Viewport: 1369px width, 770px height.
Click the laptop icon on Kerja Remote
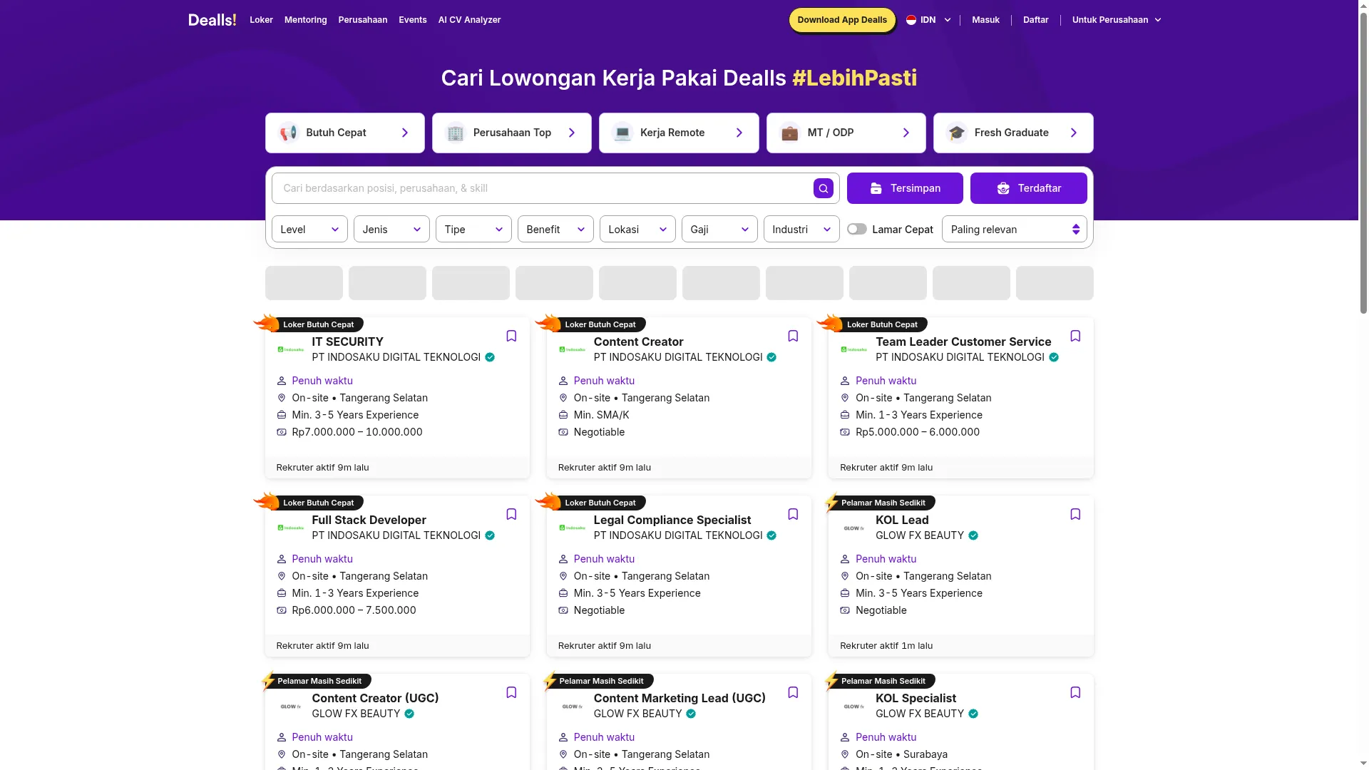click(622, 133)
